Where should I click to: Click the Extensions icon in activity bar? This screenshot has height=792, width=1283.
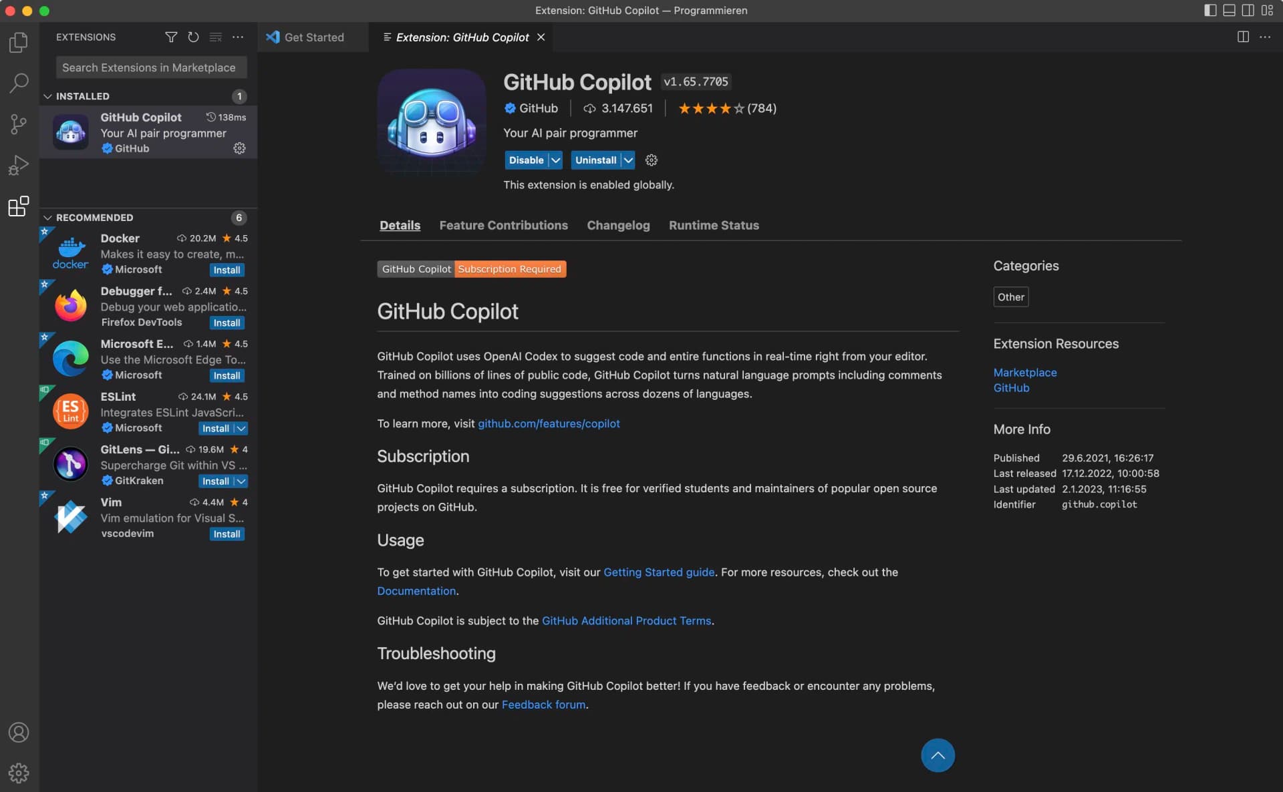[19, 206]
